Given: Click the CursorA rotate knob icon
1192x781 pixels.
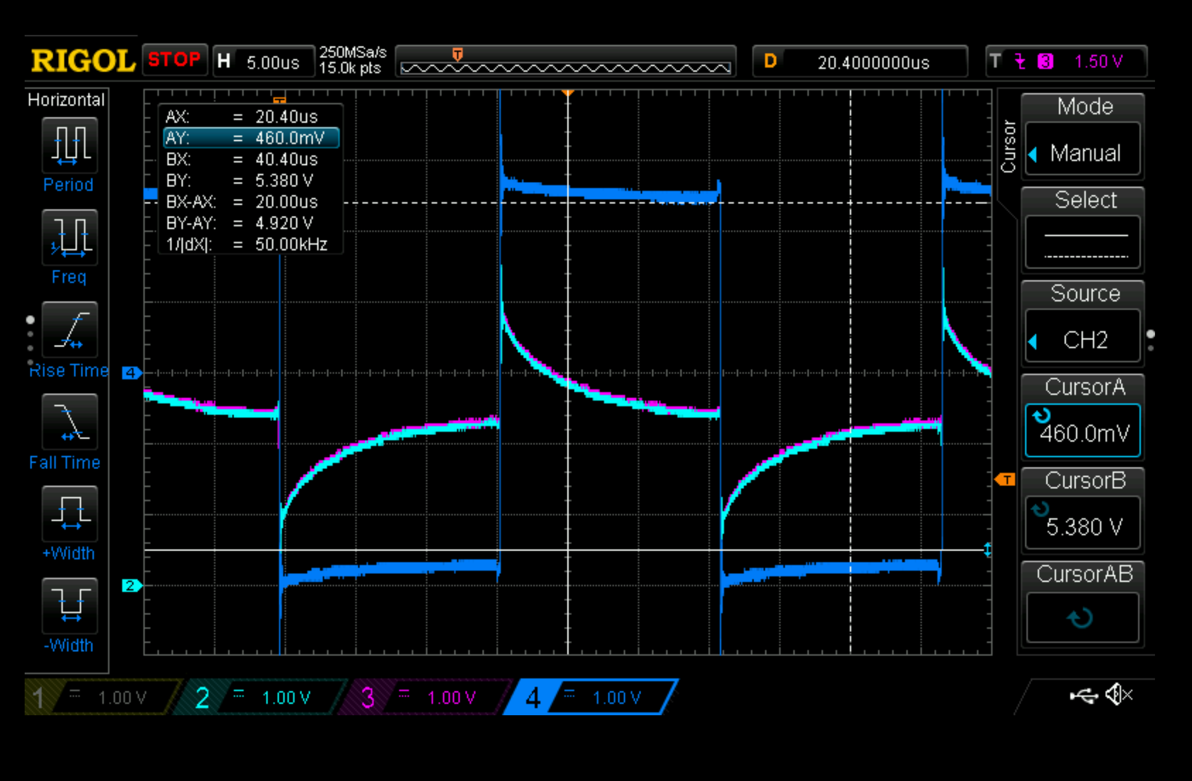Looking at the screenshot, I should coord(1042,415).
